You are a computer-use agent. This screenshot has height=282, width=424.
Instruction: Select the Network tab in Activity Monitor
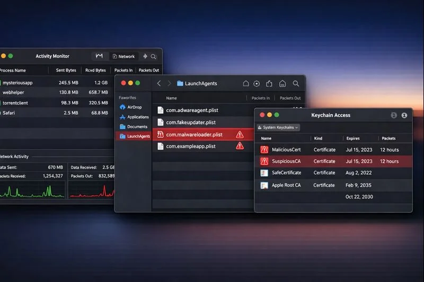pyautogui.click(x=123, y=57)
